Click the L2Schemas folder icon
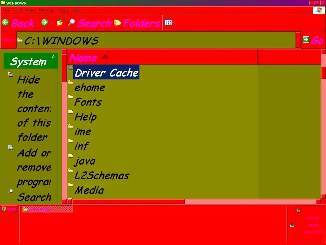326x245 pixels. [71, 170]
